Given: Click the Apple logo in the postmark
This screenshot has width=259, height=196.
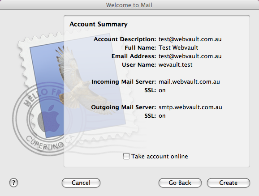Looking at the screenshot, I should pyautogui.click(x=49, y=118).
